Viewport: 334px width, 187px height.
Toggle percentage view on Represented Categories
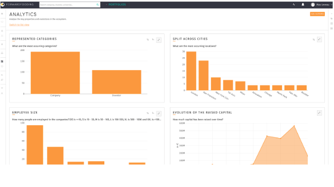coord(148,40)
